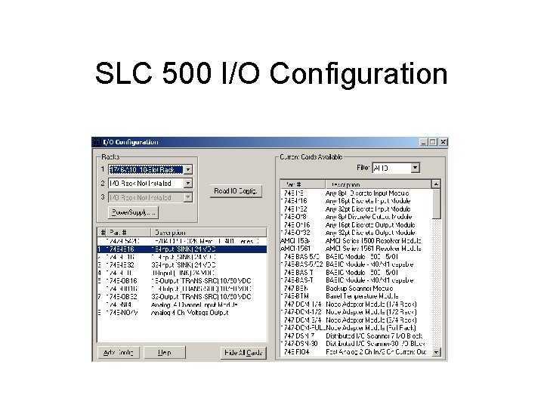Image resolution: width=544 pixels, height=408 pixels.
Task: Open the Power Supply... dialog button
Action: coord(133,212)
